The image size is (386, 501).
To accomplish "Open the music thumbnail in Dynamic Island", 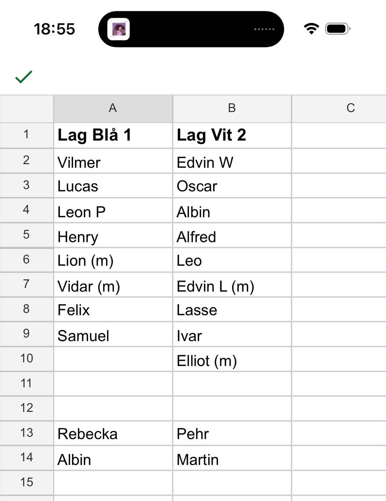I will pos(119,29).
